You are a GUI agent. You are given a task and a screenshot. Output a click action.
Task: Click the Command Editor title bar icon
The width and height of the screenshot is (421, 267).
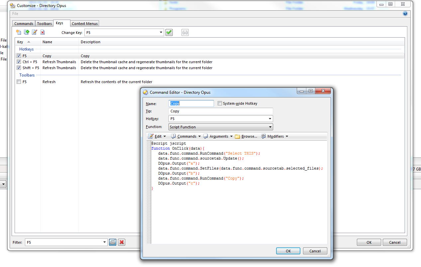point(145,92)
